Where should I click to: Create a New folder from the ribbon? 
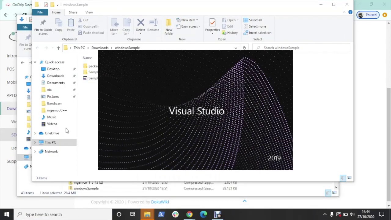click(169, 27)
